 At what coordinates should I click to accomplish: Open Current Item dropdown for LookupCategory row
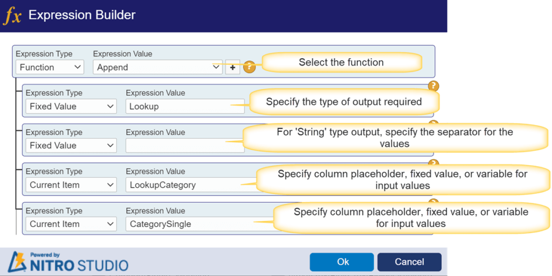(x=71, y=185)
